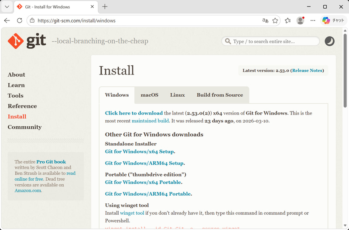Download Git for Windows/x64 Portable
The width and height of the screenshot is (349, 230).
pyautogui.click(x=143, y=182)
